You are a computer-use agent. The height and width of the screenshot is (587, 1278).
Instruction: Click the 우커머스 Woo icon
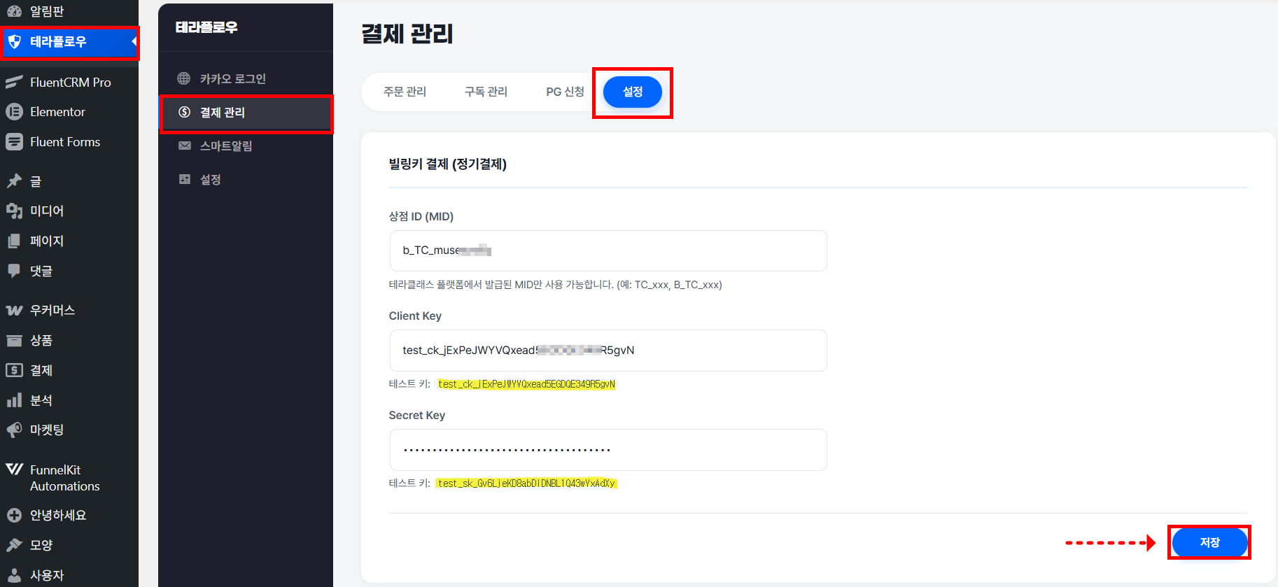15,311
